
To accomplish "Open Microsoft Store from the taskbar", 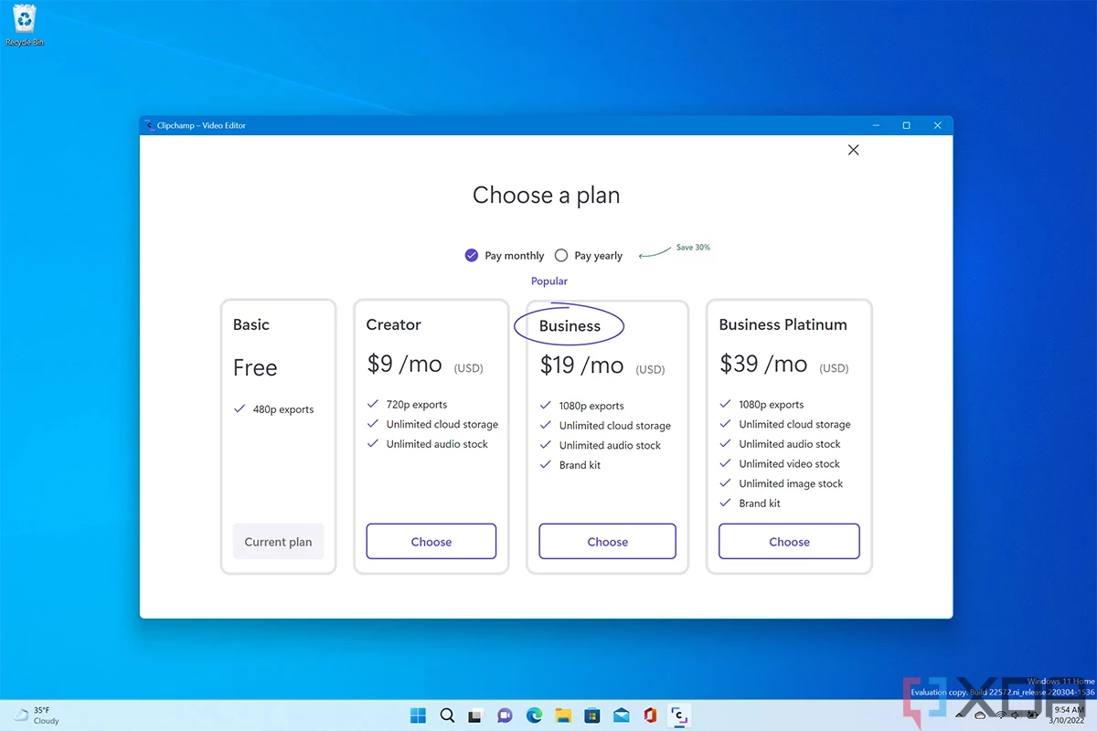I will pyautogui.click(x=591, y=715).
